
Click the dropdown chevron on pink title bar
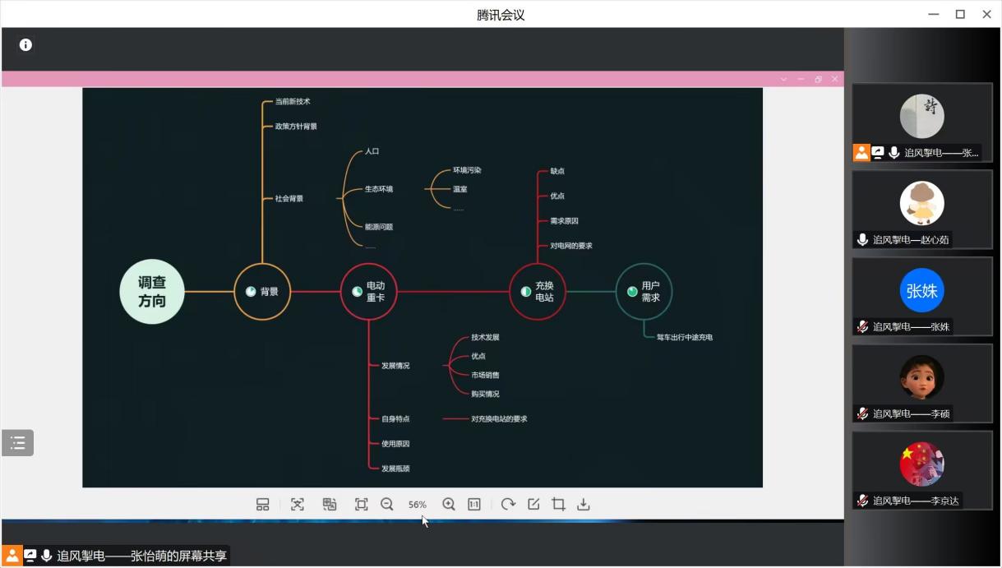(x=783, y=79)
